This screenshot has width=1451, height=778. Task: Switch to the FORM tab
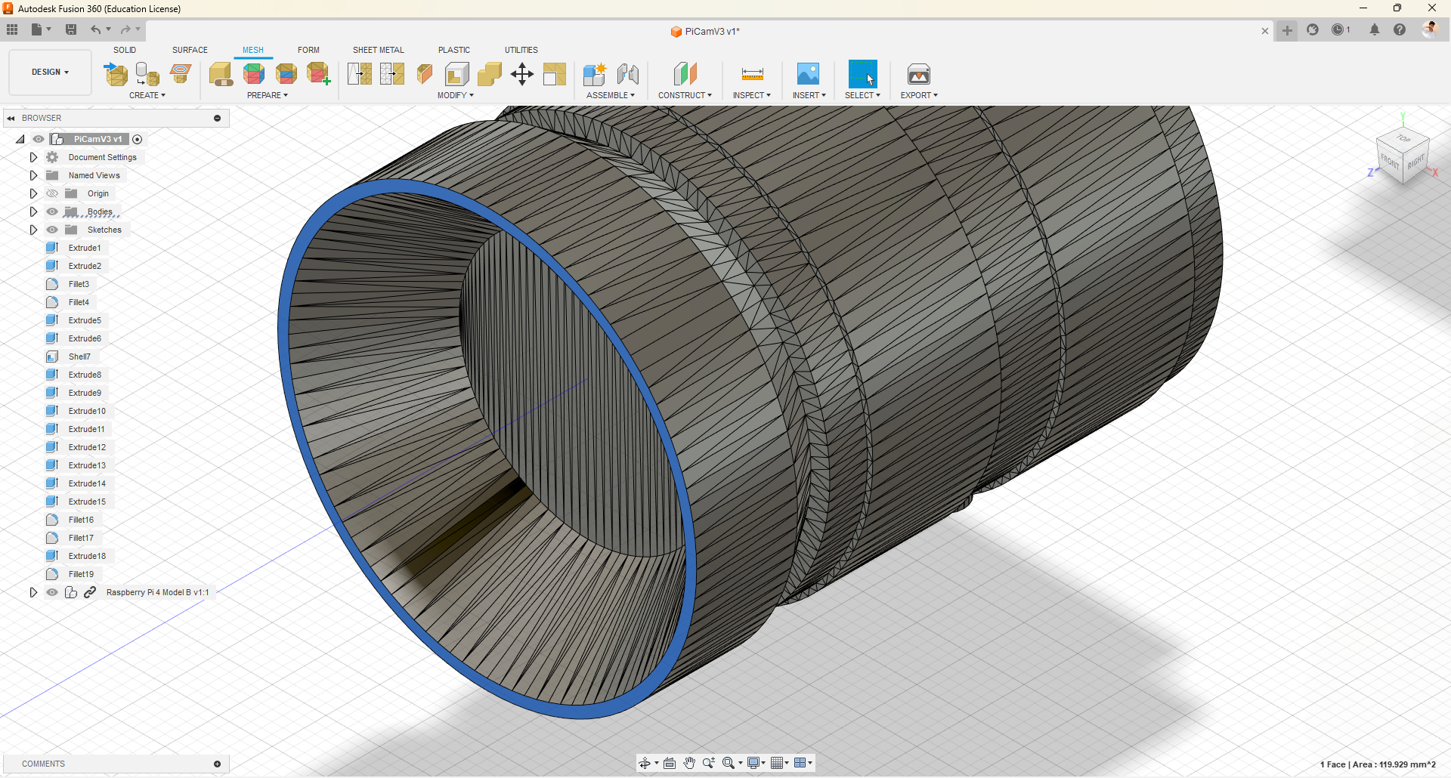308,50
